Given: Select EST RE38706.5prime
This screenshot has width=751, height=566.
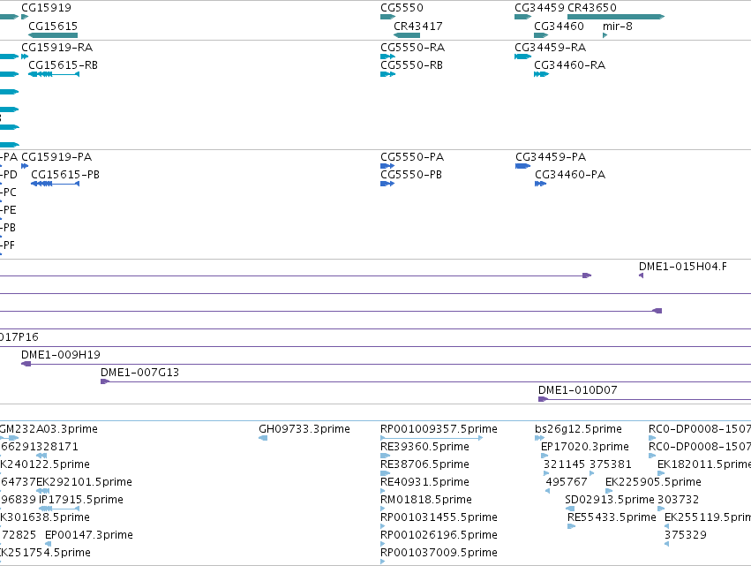Looking at the screenshot, I should point(424,464).
